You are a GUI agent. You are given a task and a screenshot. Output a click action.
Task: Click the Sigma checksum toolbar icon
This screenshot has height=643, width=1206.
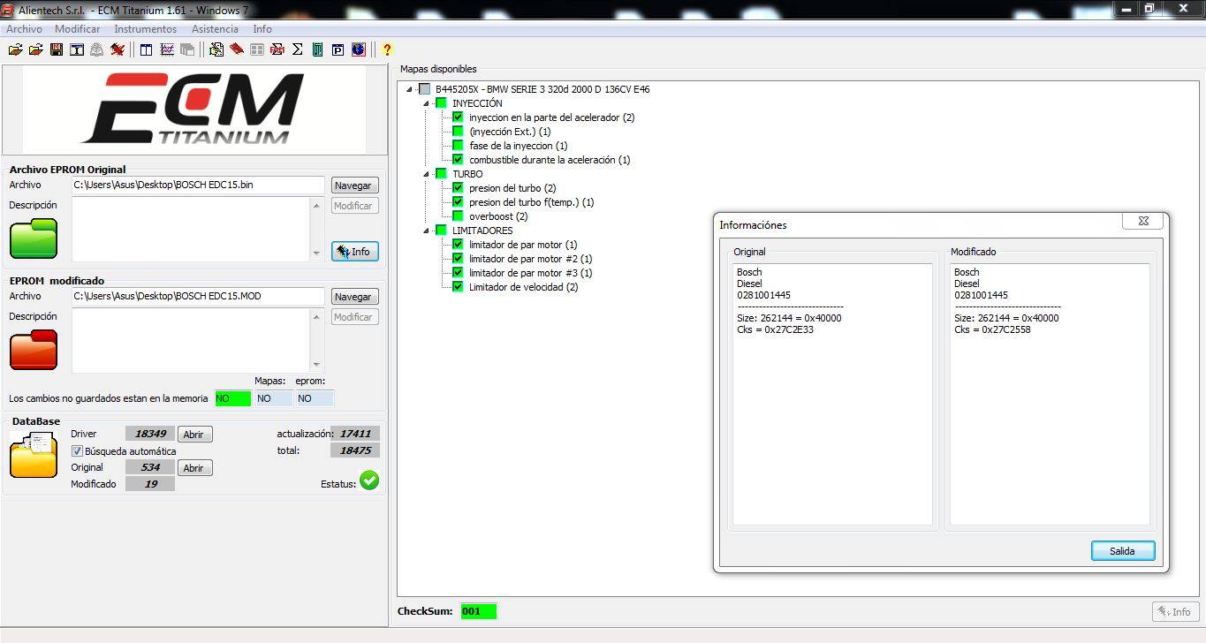tap(298, 49)
